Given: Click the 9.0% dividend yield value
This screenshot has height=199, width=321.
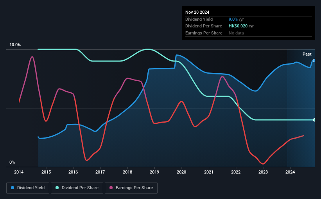Looking at the screenshot, I should point(233,19).
